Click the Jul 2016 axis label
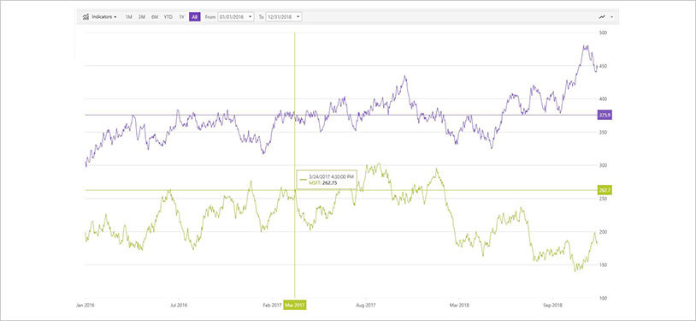This screenshot has height=321, width=696. (x=180, y=306)
